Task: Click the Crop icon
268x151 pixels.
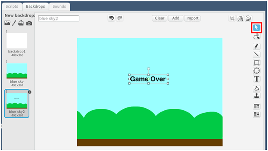Action: (x=232, y=18)
